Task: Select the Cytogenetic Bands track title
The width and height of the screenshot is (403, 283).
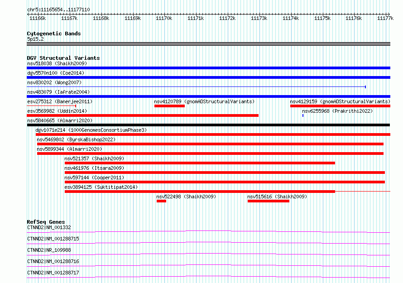Action: 54,34
